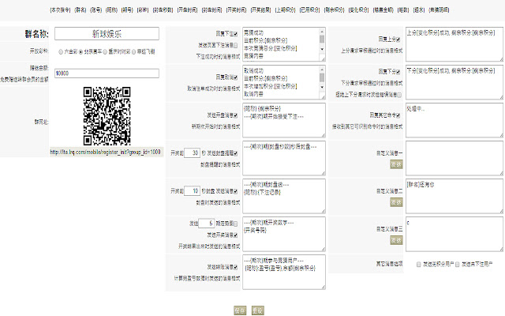Click the 回复上分 message textarea

pos(454,44)
